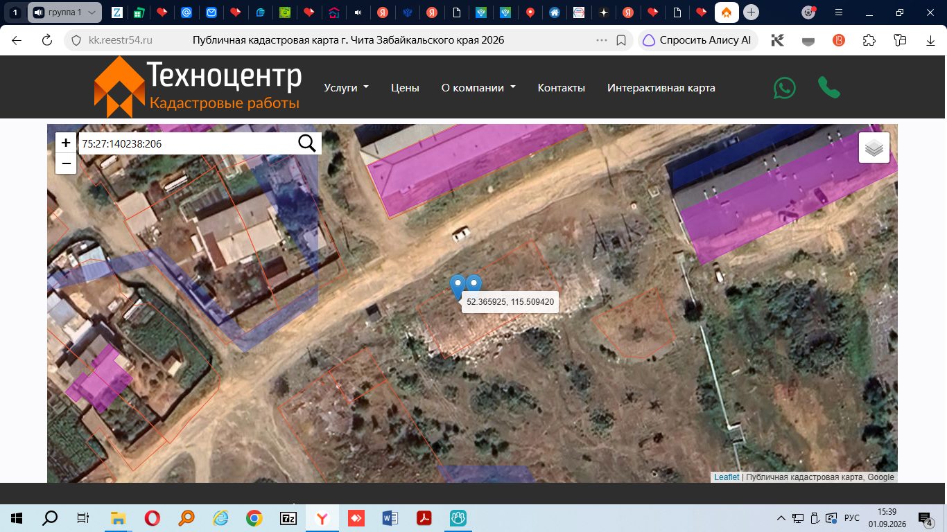The image size is (947, 532).
Task: Expand the О компании dropdown menu
Action: [x=478, y=88]
